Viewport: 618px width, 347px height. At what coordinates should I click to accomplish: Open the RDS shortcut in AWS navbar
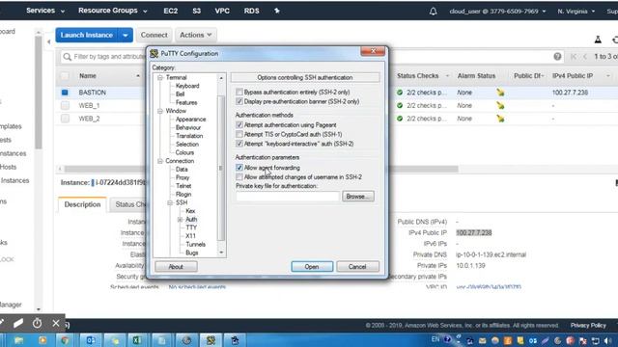[x=251, y=11]
